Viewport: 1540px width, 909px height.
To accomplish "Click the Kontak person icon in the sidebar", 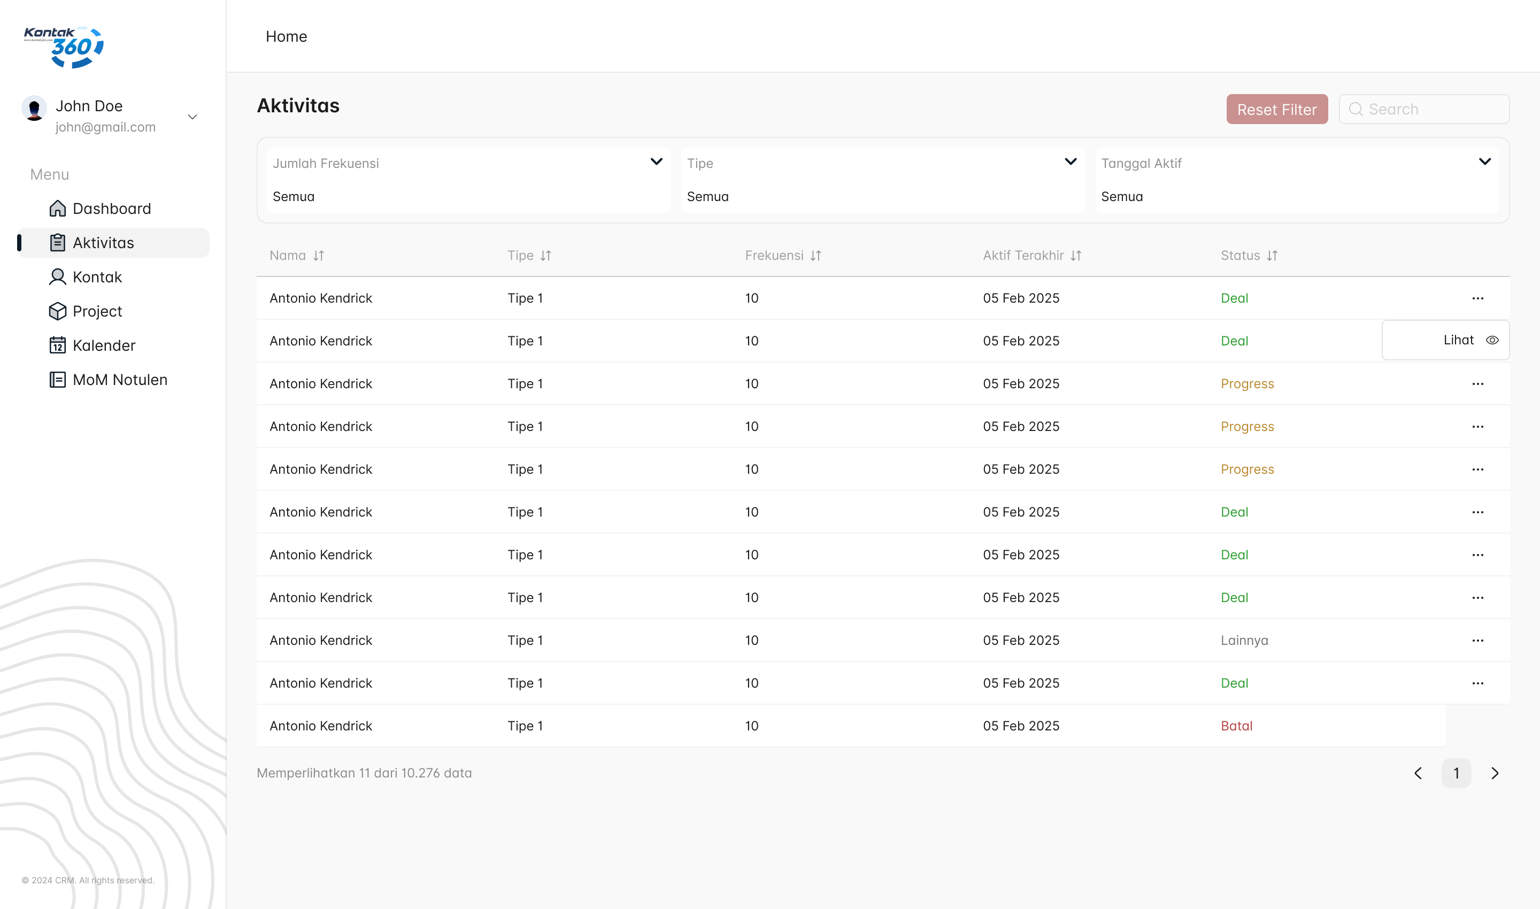I will coord(58,277).
